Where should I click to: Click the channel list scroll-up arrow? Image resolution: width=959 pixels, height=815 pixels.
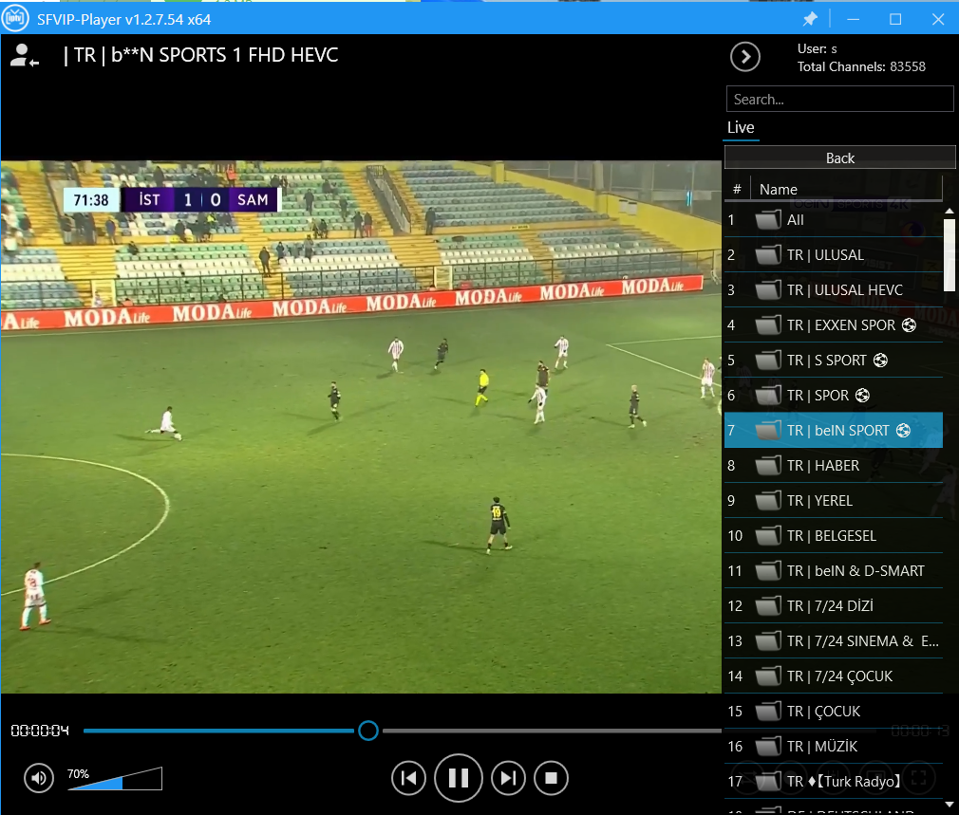(x=950, y=212)
